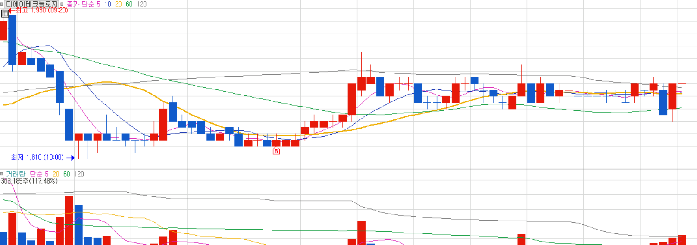Open the data grid table icon
This screenshot has height=245, width=697.
[x=5, y=13]
